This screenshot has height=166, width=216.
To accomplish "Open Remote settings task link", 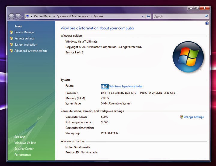I will [25, 38].
